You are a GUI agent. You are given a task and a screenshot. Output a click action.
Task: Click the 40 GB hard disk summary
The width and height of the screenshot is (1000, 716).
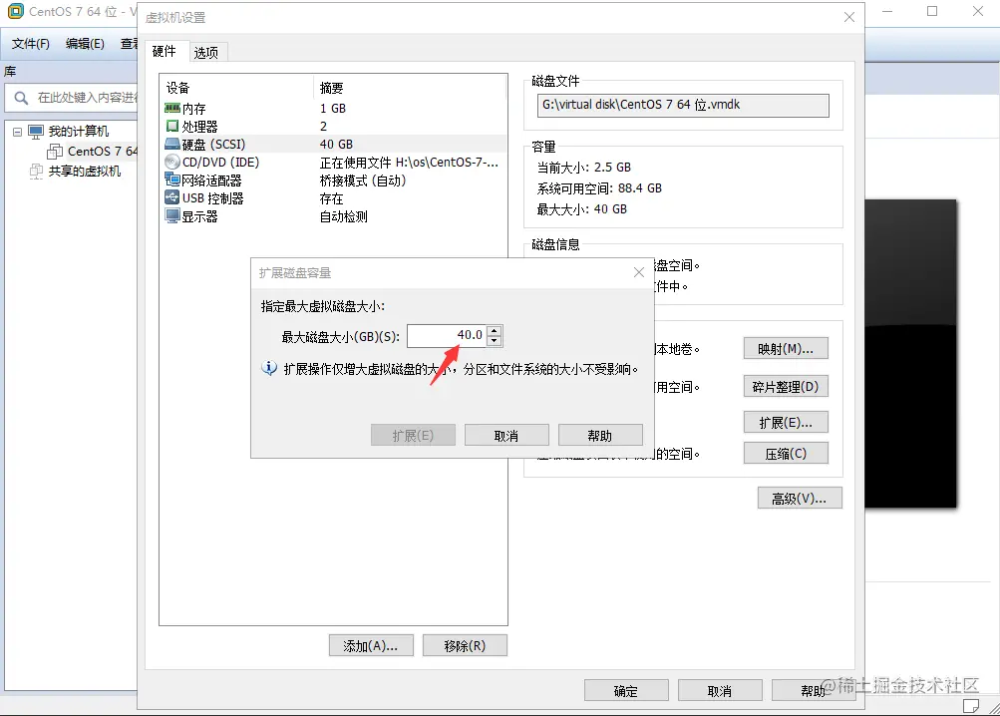(336, 145)
